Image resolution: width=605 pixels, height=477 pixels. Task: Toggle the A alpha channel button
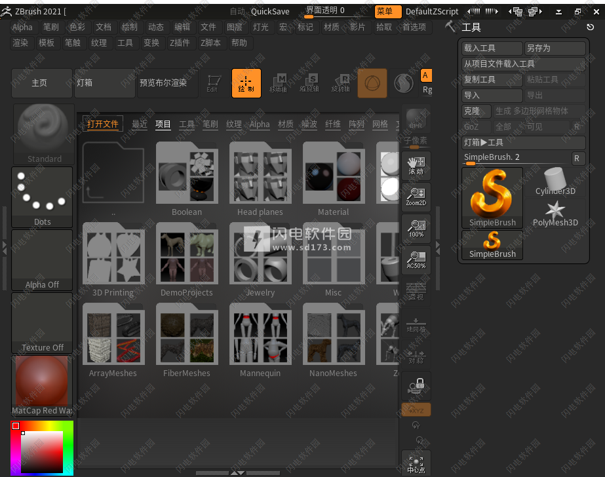coord(425,75)
